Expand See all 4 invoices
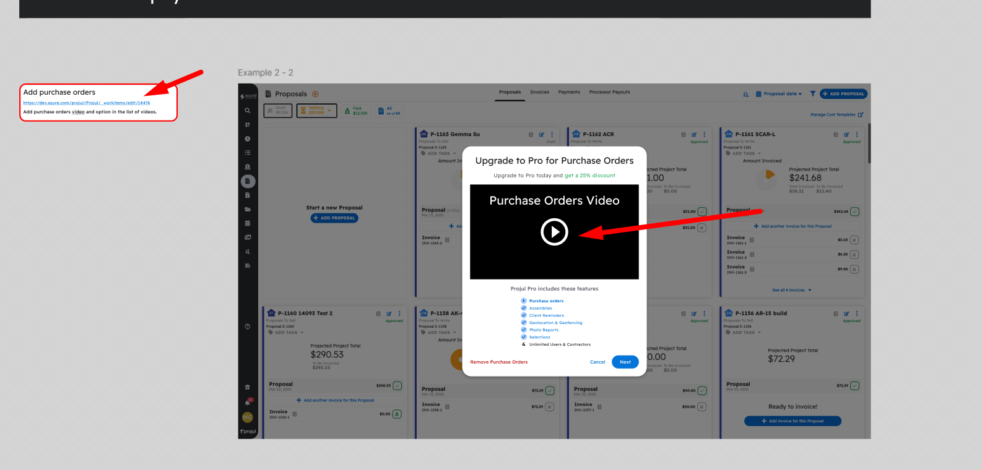Screen dimensions: 982x470 point(791,290)
